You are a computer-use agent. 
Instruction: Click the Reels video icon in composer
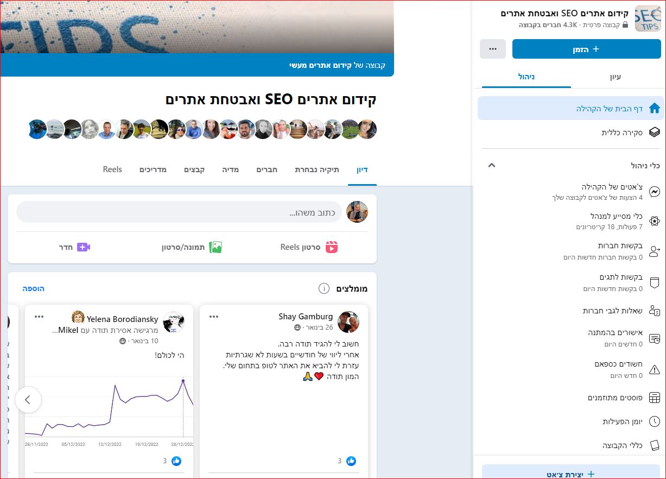(x=332, y=247)
